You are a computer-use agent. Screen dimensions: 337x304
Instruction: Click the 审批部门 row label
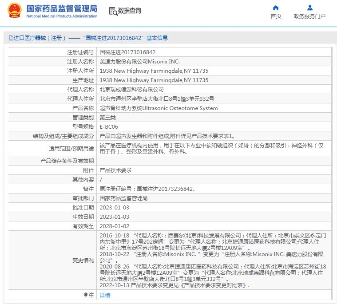click(x=83, y=198)
